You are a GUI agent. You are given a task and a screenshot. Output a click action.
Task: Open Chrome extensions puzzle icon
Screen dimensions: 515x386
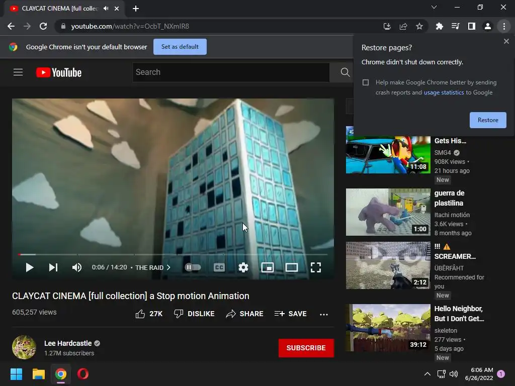click(x=439, y=26)
